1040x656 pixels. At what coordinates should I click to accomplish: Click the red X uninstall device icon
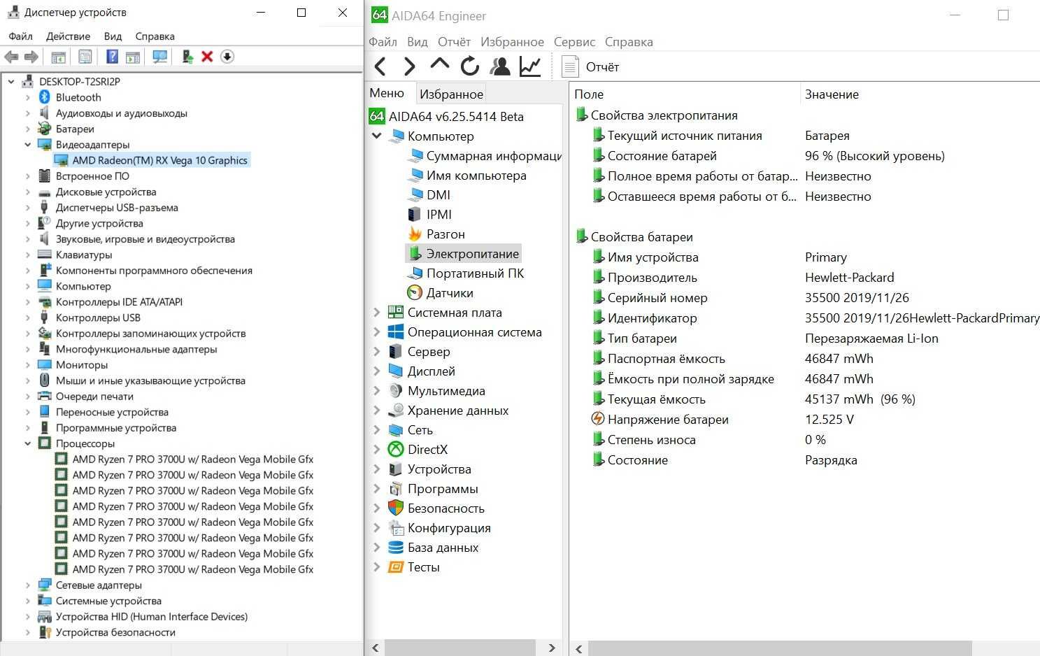pyautogui.click(x=207, y=57)
